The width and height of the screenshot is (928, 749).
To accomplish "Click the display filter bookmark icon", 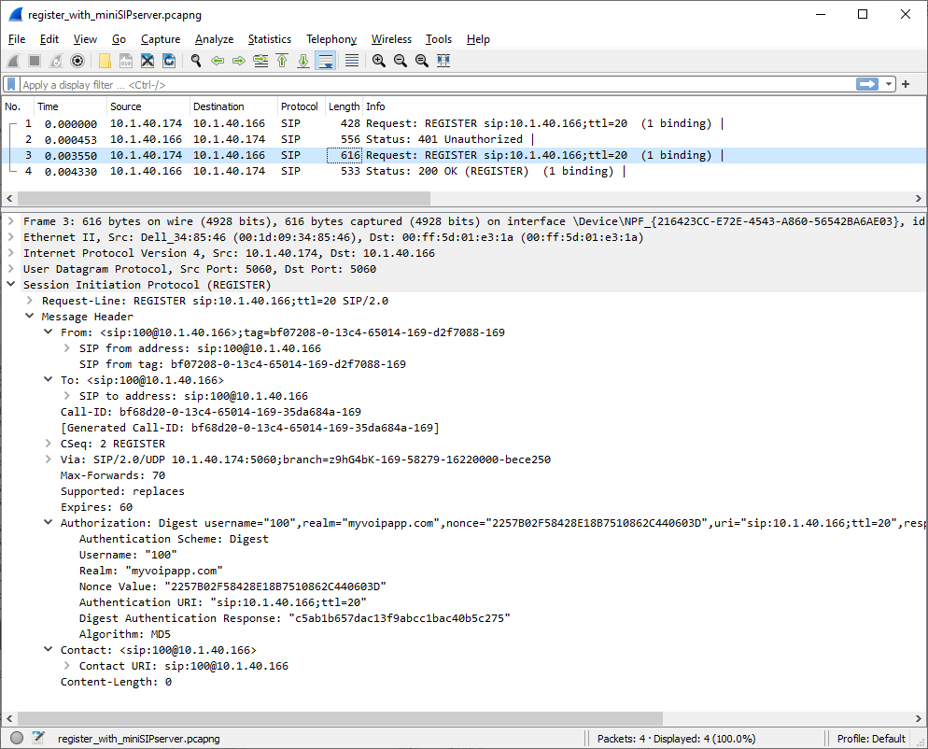I will pos(11,84).
